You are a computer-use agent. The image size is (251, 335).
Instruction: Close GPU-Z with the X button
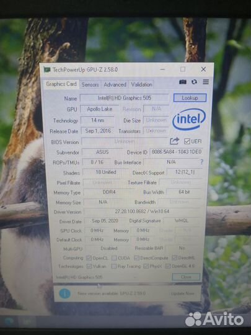point(203,69)
